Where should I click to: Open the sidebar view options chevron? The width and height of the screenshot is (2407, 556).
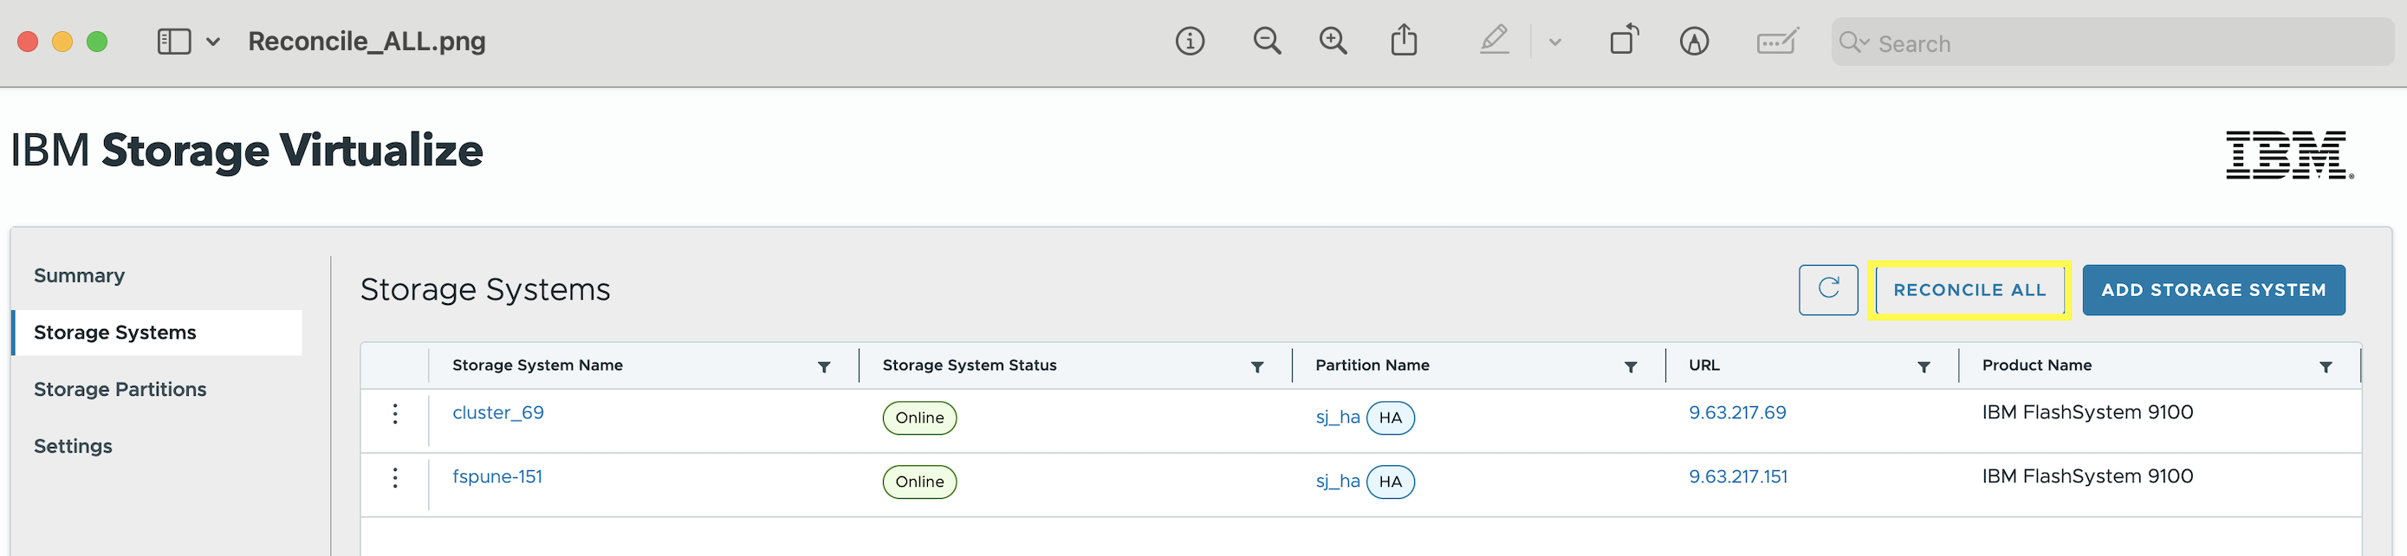[x=213, y=42]
